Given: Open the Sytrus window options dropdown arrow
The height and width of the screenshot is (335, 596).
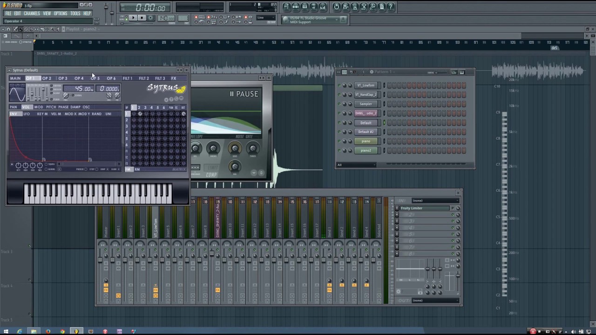Looking at the screenshot, I should point(9,70).
